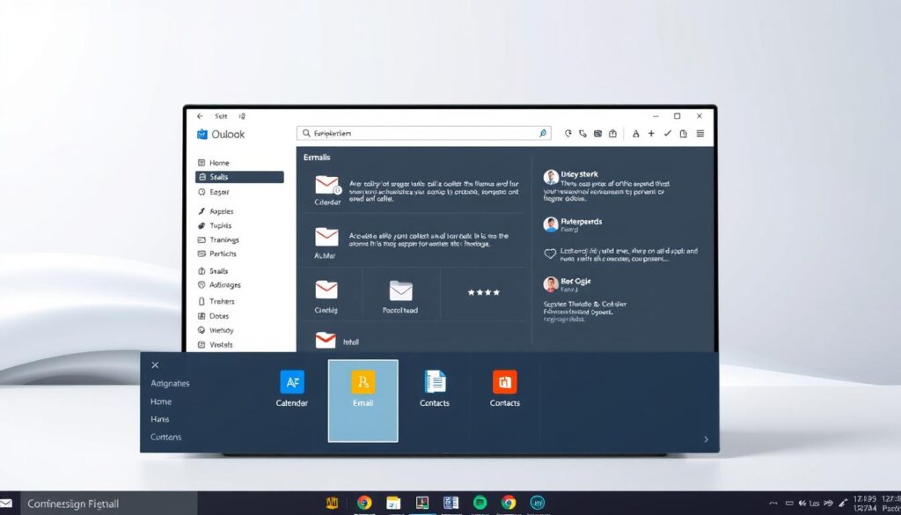Open the Vrotals sidebar item
Screen dimensions: 901x515
pos(215,345)
